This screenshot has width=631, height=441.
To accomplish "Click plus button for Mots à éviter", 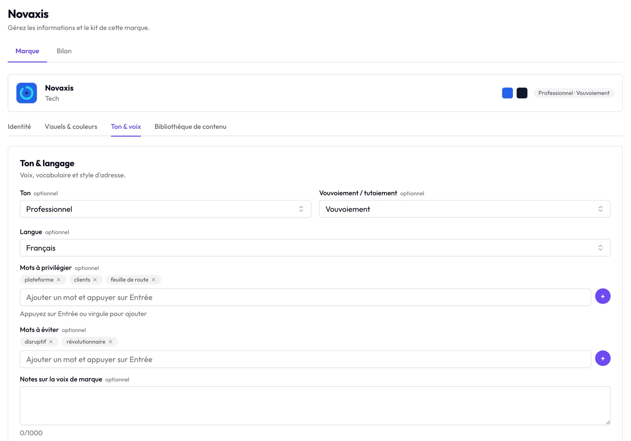I will pos(603,358).
